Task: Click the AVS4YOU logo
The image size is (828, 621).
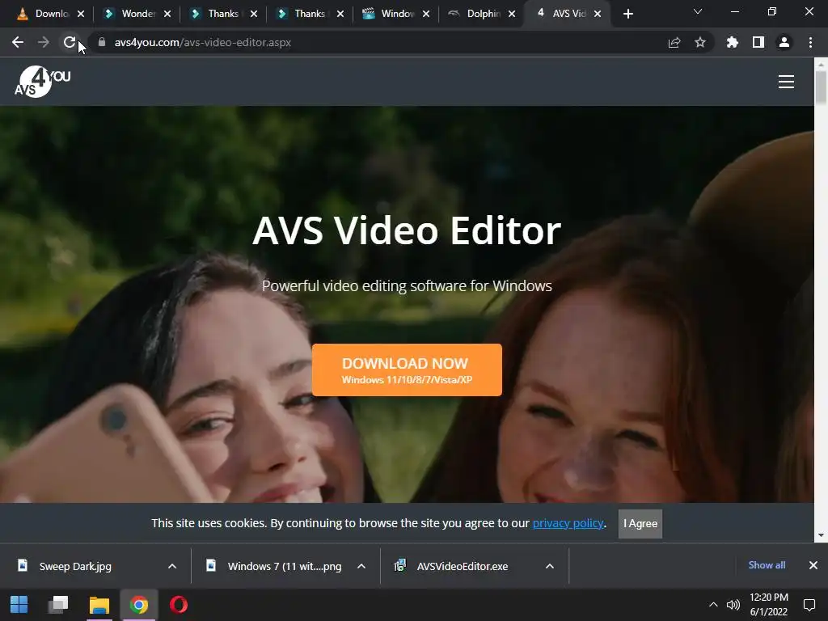Action: pos(42,82)
